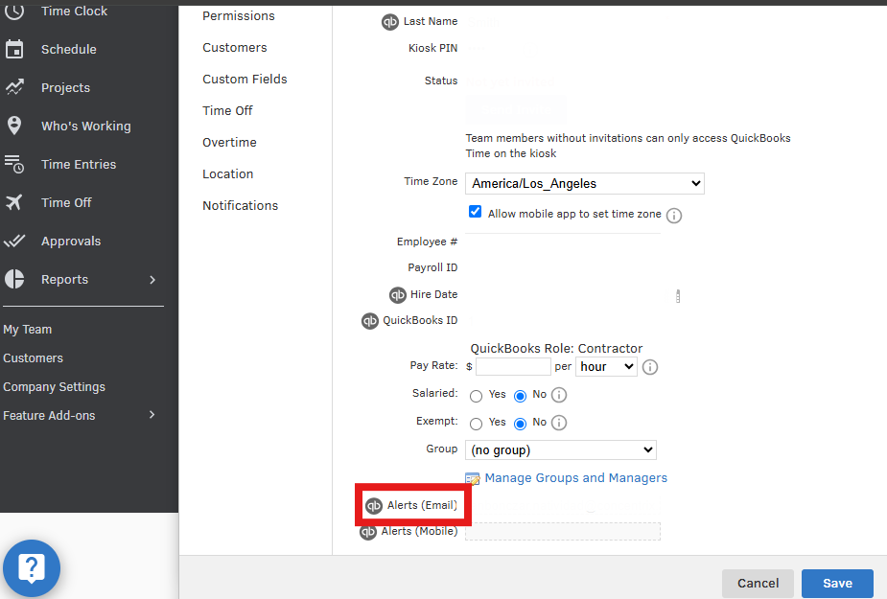Select No for Exempt
This screenshot has height=599, width=887.
coord(520,424)
